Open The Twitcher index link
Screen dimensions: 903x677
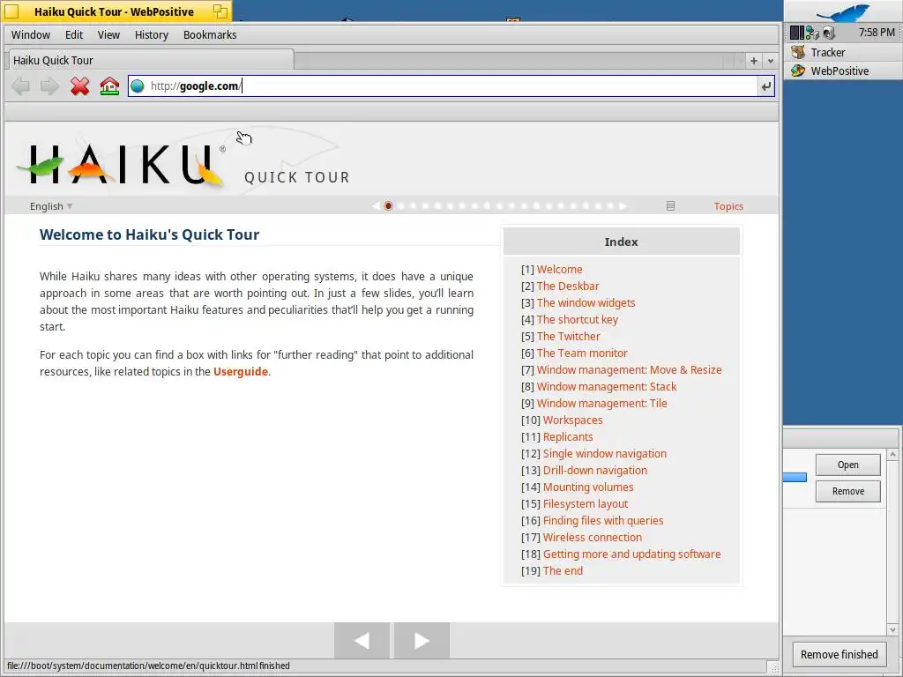pos(568,336)
